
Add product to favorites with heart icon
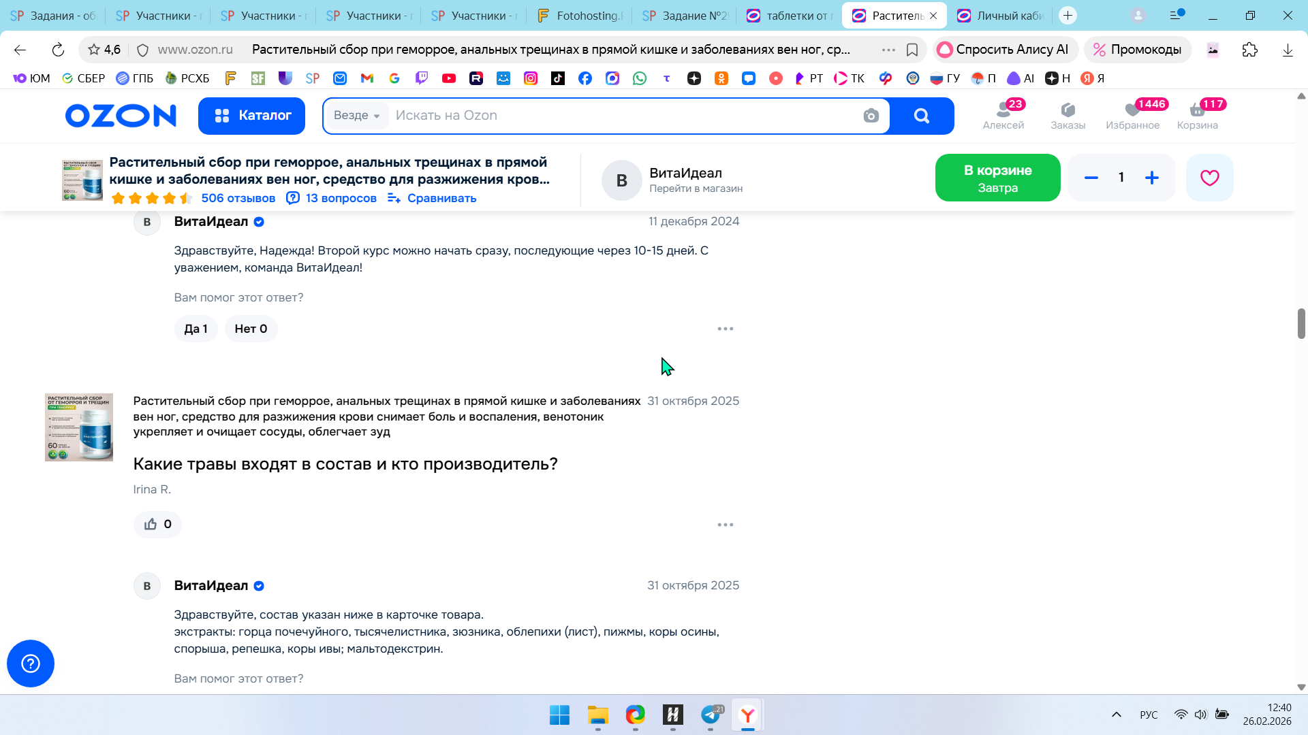(x=1209, y=178)
